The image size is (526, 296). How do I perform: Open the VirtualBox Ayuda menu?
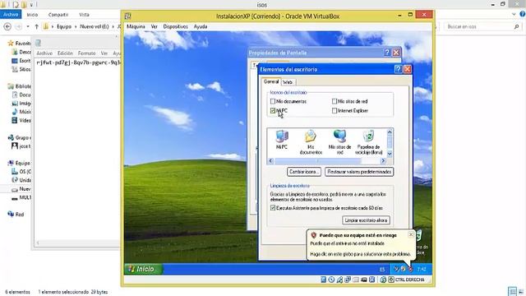coord(201,26)
